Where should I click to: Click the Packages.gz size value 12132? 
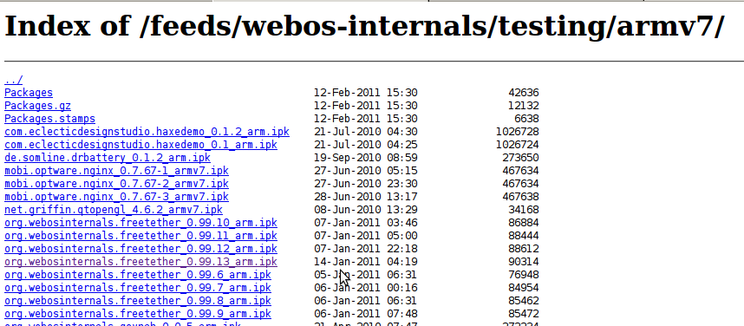pos(524,106)
